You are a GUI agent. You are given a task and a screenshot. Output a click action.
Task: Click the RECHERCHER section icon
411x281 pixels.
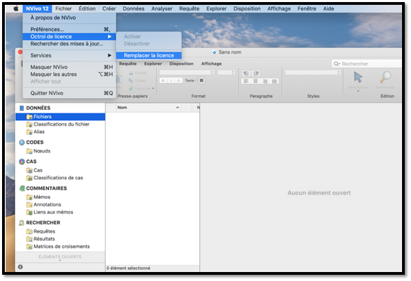pyautogui.click(x=22, y=223)
